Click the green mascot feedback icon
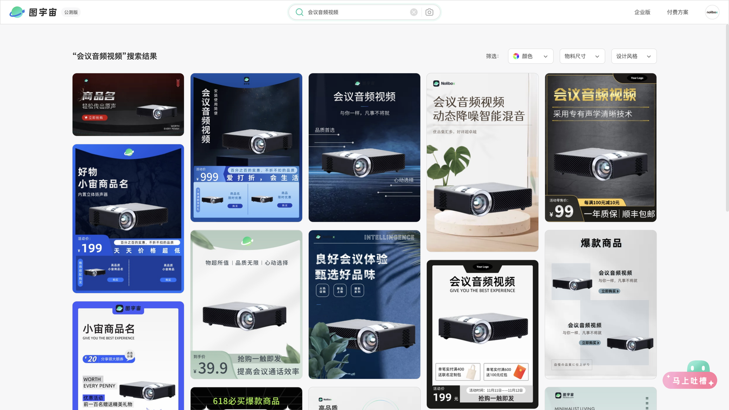This screenshot has width=729, height=410. click(698, 367)
